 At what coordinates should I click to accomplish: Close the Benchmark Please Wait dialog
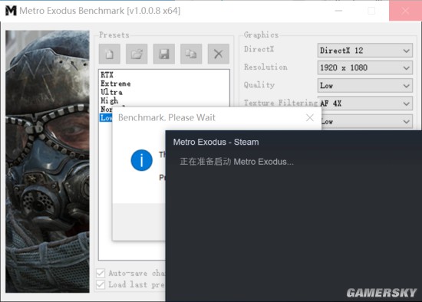[x=310, y=117]
